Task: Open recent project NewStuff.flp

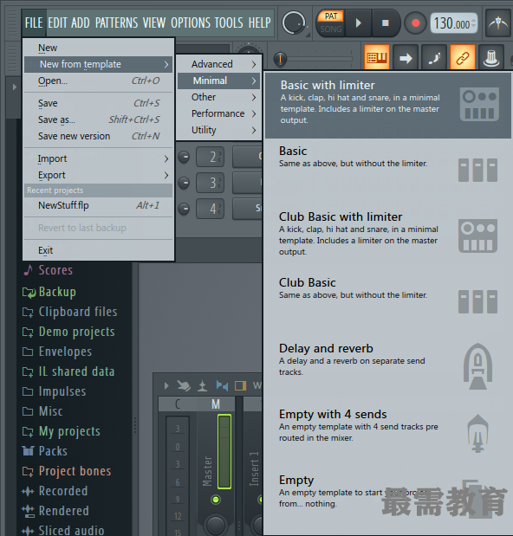Action: pyautogui.click(x=99, y=205)
